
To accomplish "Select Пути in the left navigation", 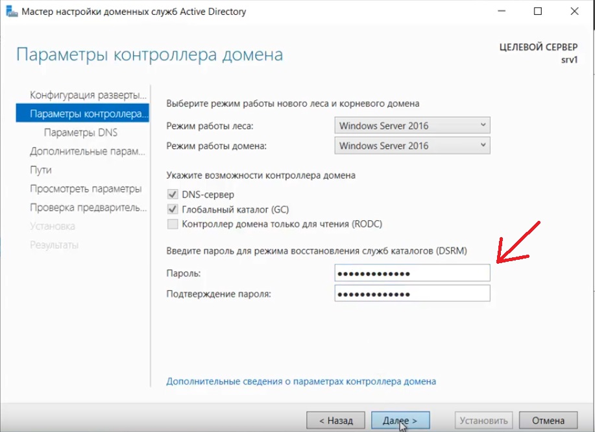I will pos(41,170).
